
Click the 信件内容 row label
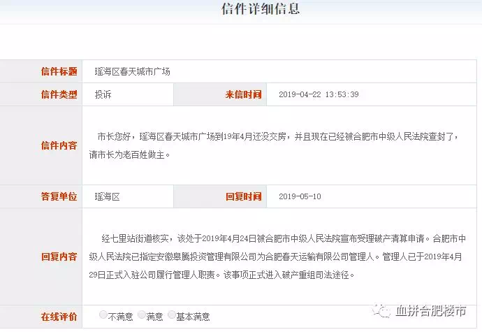pos(59,145)
